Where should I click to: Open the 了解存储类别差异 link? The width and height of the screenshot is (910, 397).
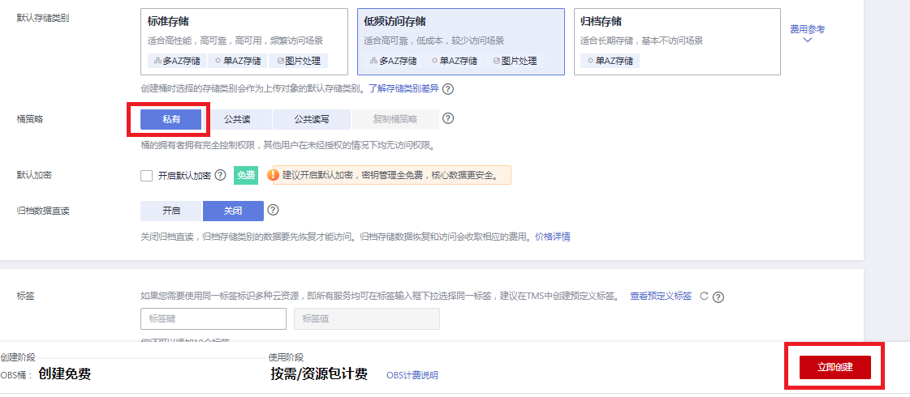[x=404, y=89]
